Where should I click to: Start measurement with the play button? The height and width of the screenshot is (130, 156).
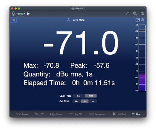(28, 14)
